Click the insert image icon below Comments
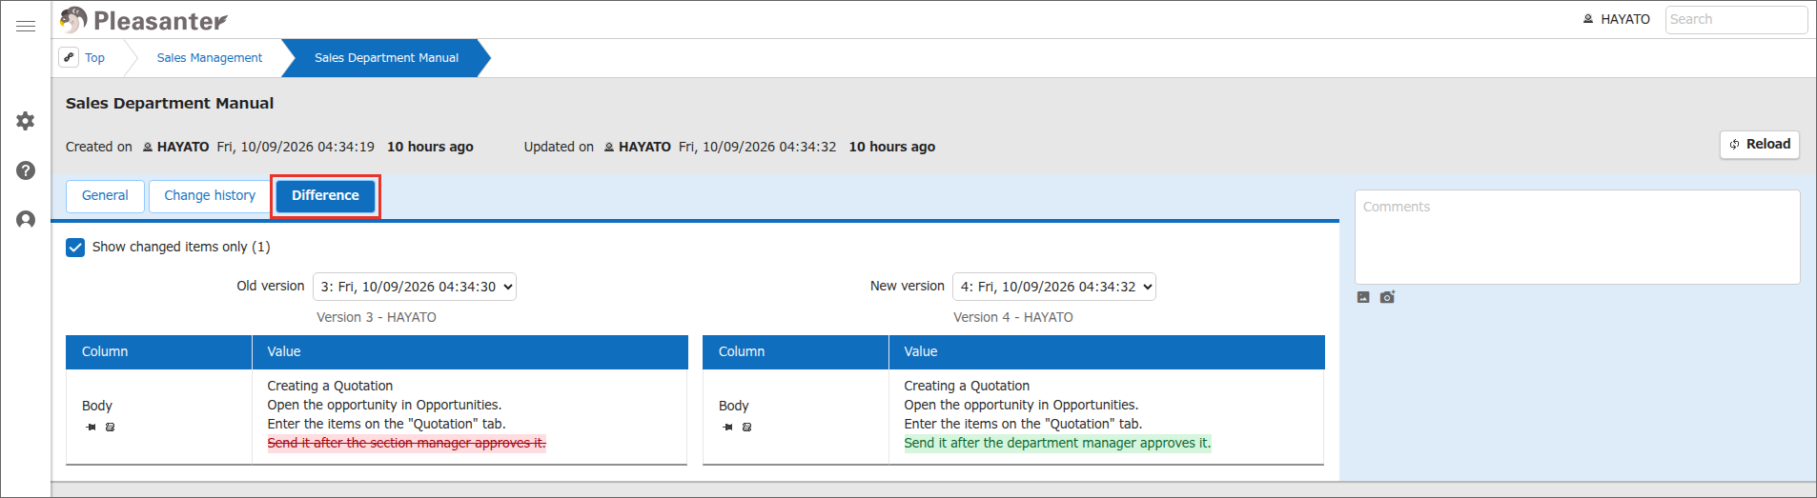1817x498 pixels. [x=1363, y=297]
